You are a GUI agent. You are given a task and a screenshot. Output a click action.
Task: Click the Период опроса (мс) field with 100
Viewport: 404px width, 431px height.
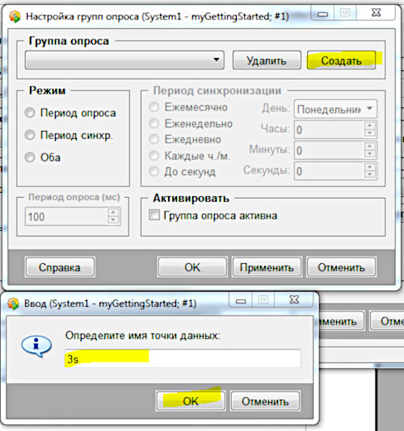66,216
